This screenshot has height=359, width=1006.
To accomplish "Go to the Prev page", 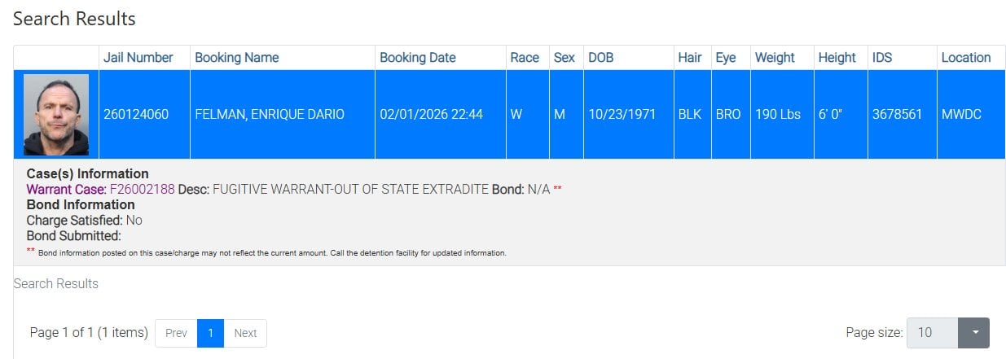I will (x=176, y=333).
